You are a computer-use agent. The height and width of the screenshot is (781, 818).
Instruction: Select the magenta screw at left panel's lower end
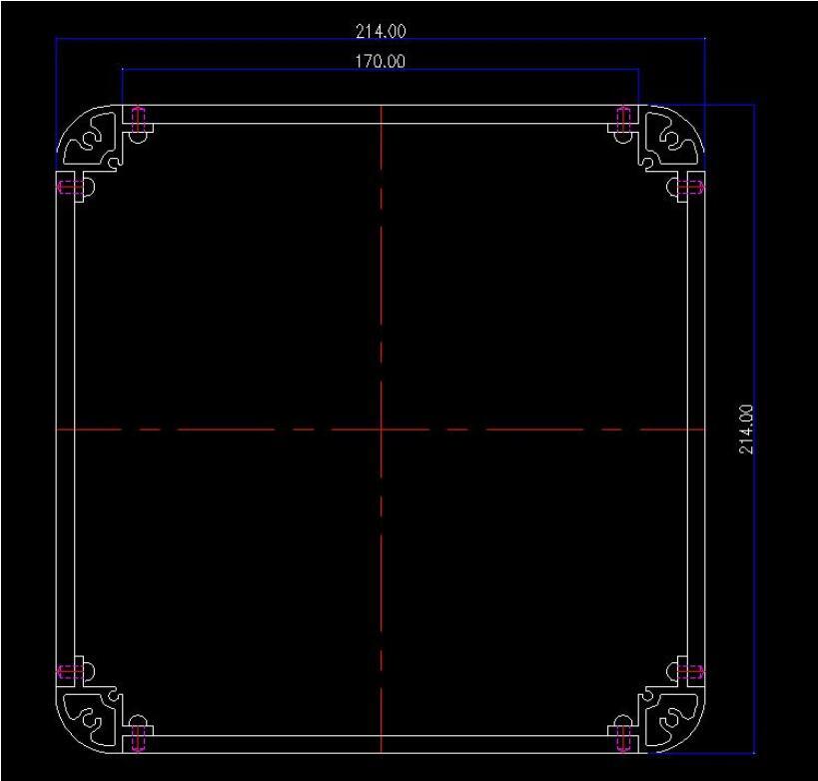(x=70, y=671)
